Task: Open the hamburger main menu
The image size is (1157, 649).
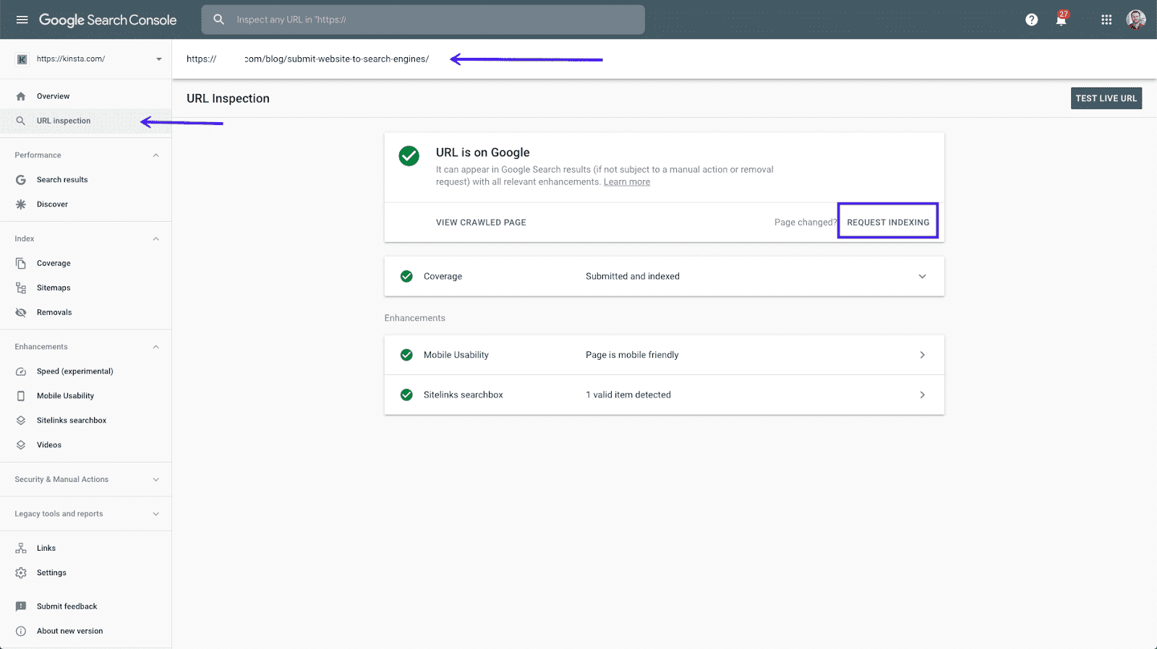Action: pyautogui.click(x=22, y=20)
